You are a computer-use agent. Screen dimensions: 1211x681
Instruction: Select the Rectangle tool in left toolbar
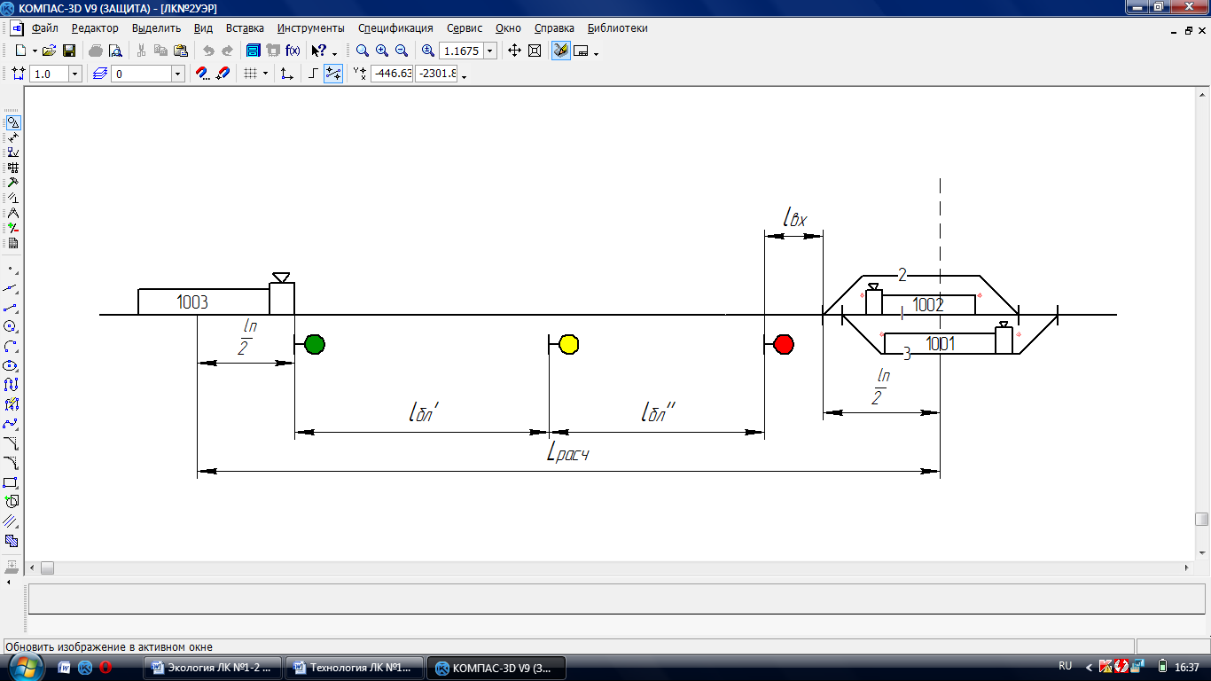(x=12, y=482)
